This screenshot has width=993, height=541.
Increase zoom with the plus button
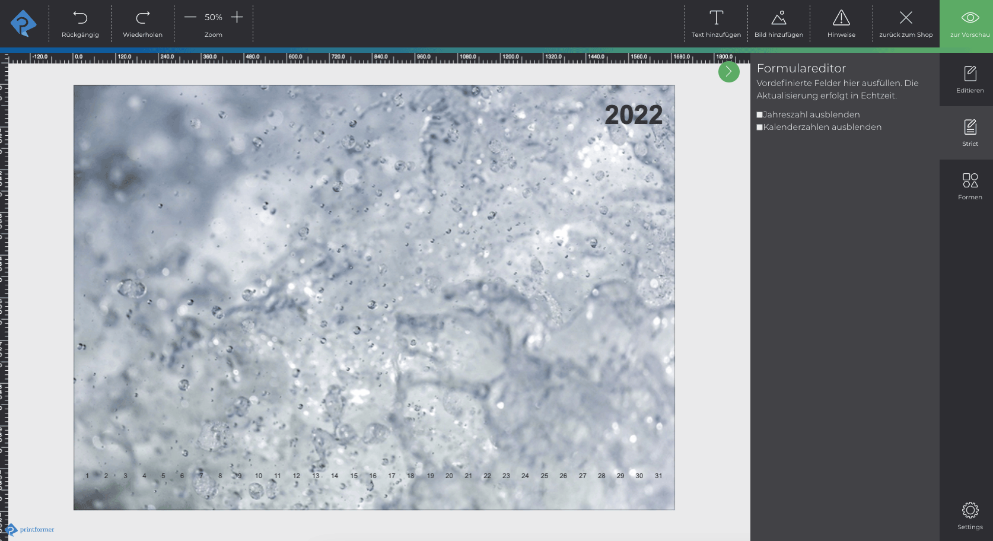tap(237, 17)
